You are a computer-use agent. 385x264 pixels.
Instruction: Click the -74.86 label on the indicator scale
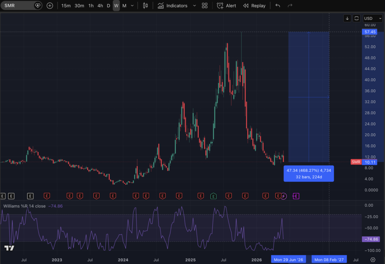click(x=371, y=239)
